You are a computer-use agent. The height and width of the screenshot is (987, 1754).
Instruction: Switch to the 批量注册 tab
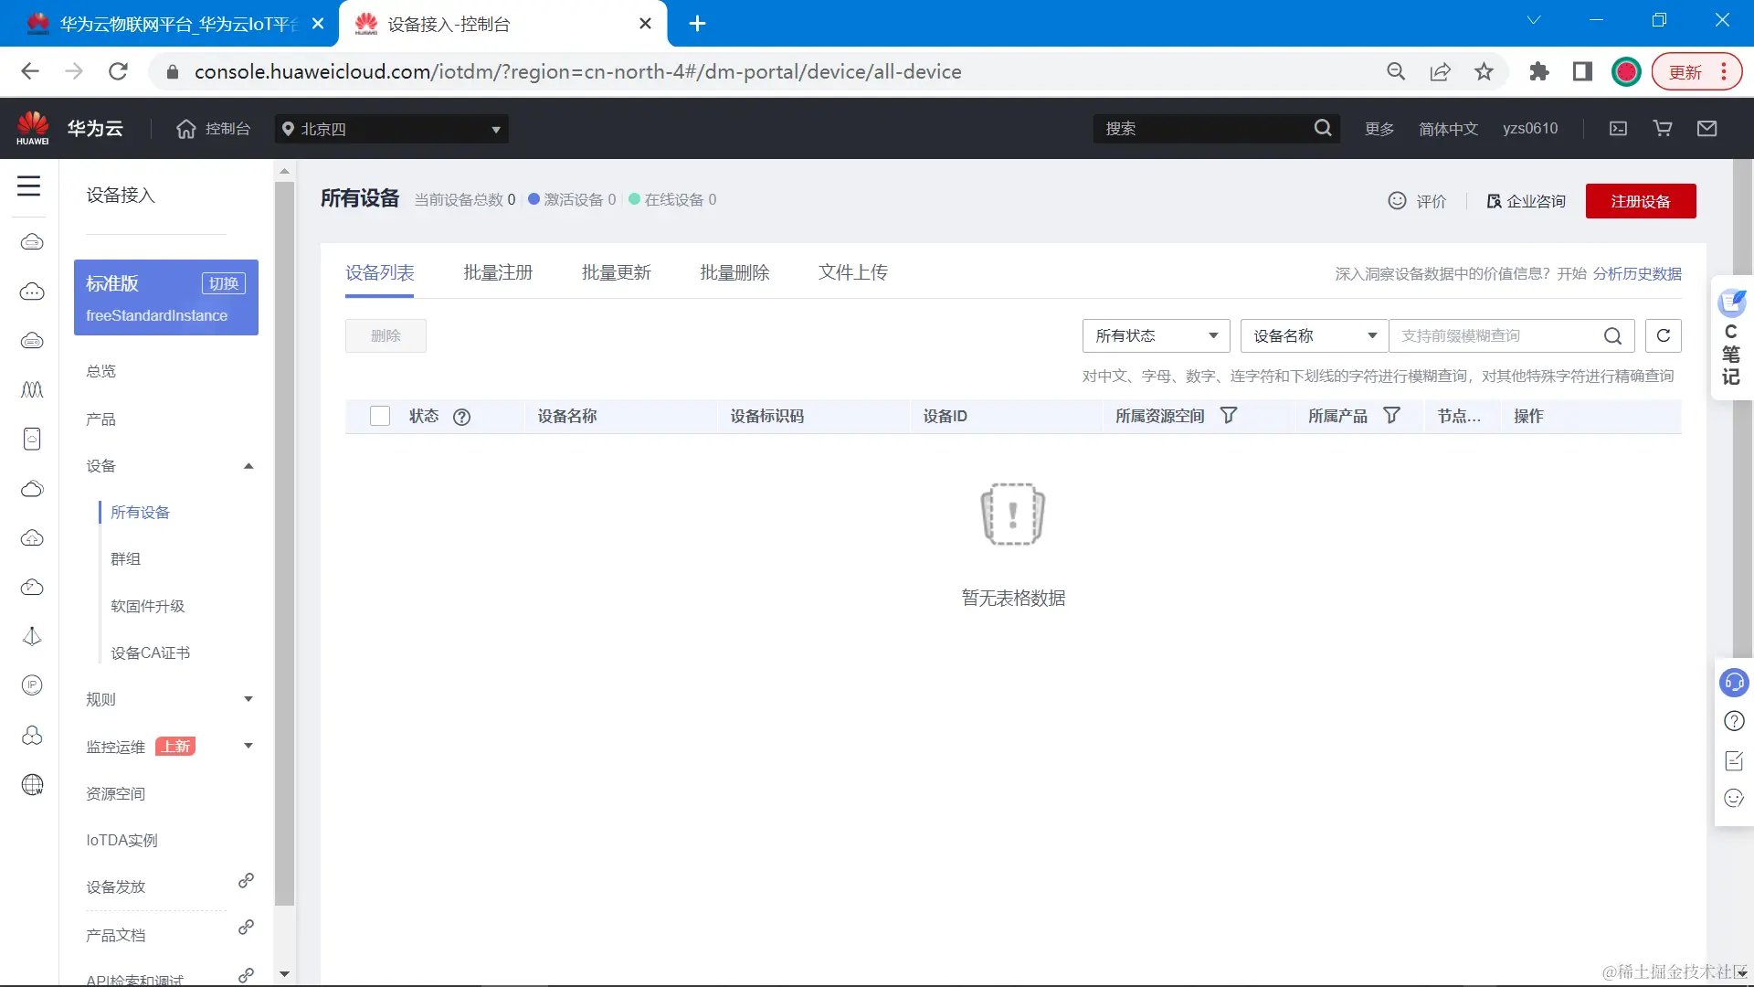[498, 272]
